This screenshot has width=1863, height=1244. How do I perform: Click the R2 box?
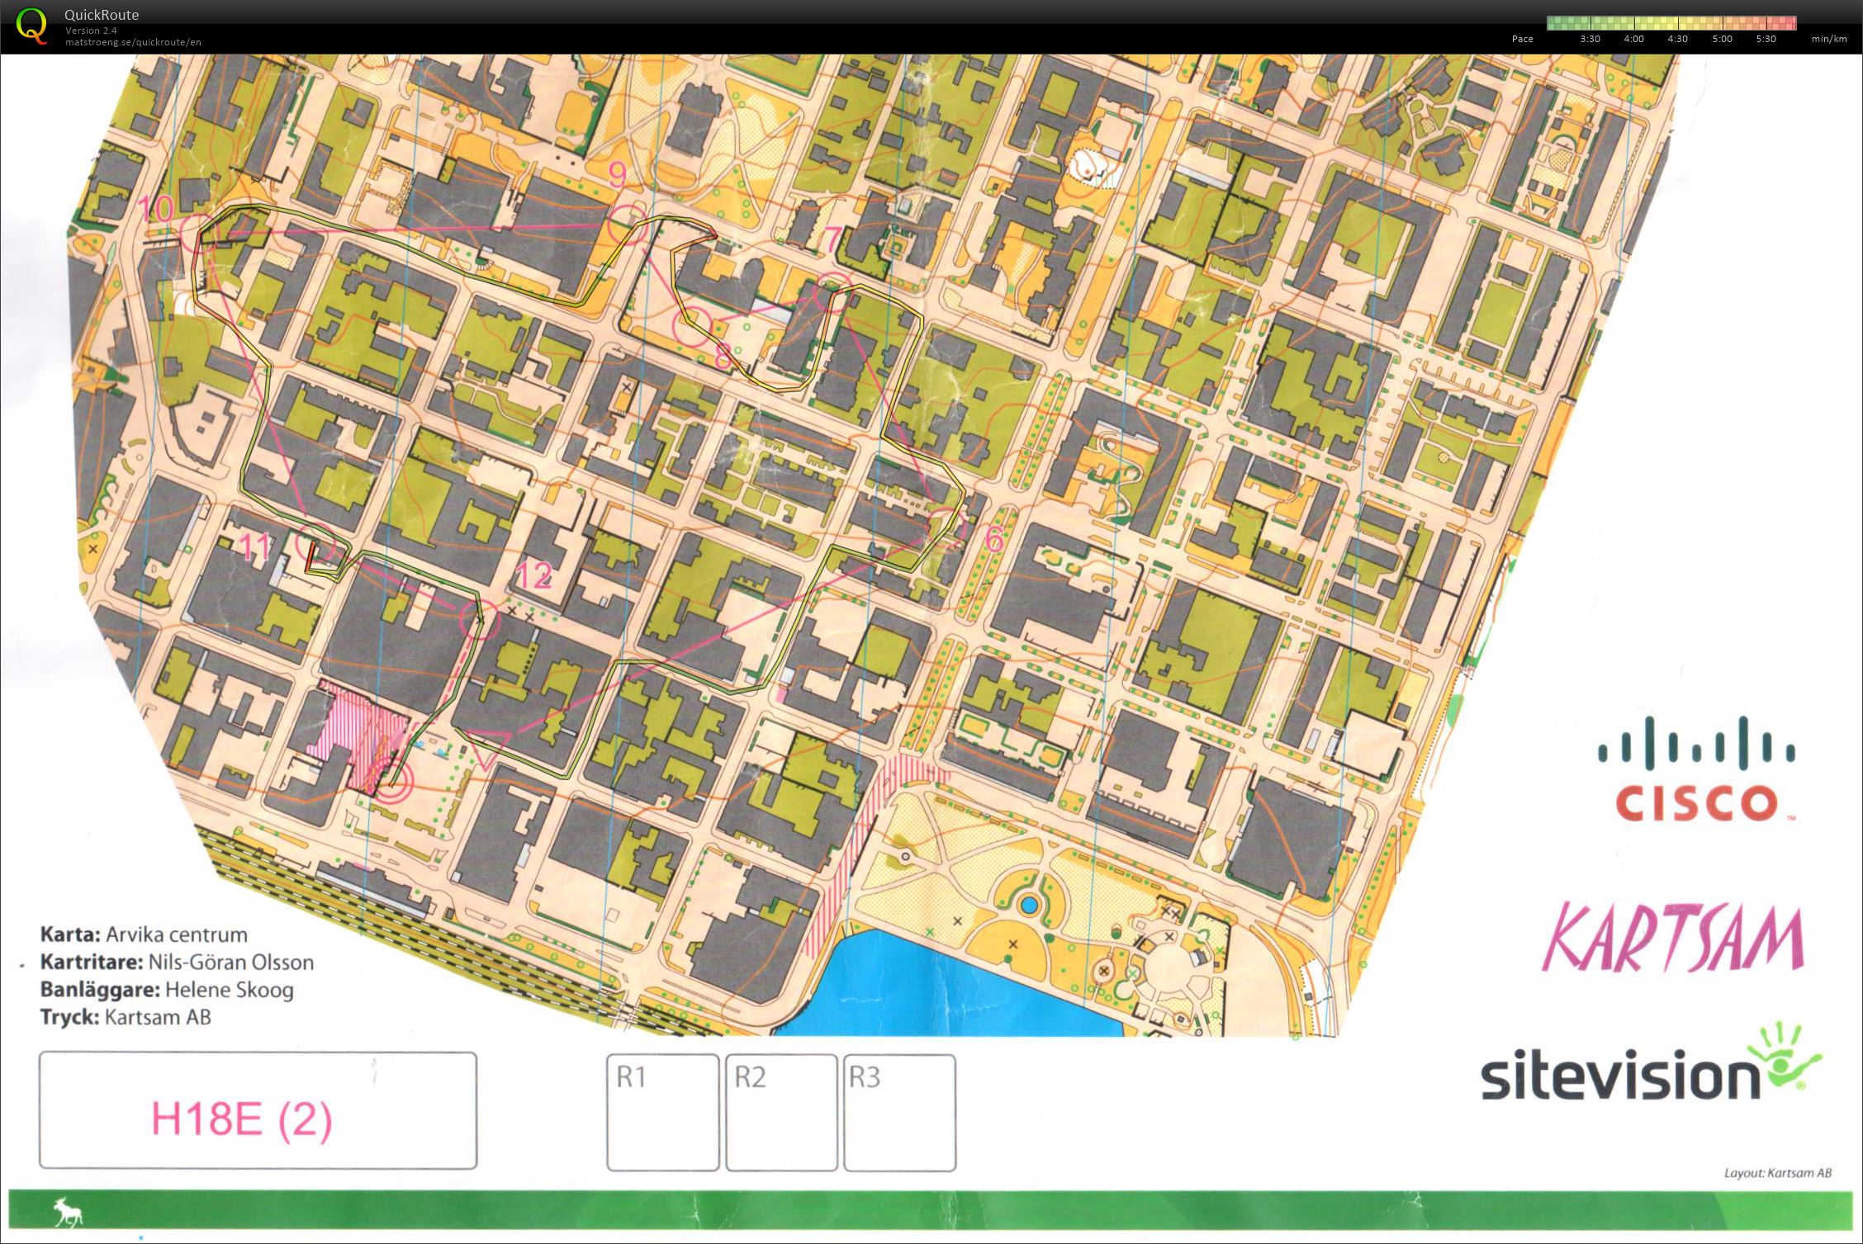click(x=781, y=1112)
